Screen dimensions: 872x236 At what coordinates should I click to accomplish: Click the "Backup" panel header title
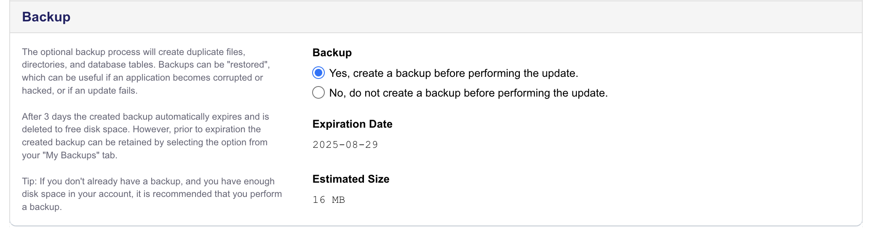46,17
